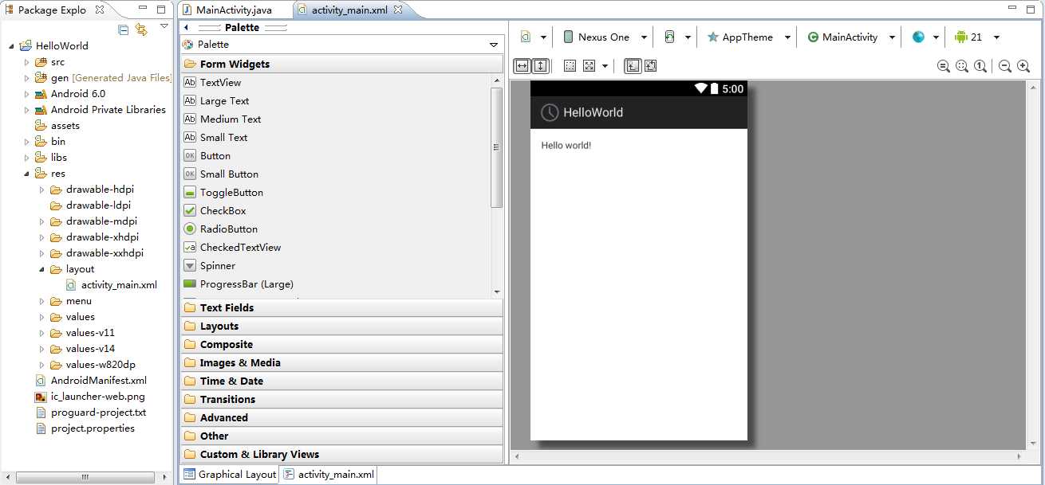Expand the Advanced palette category
The height and width of the screenshot is (485, 1045).
point(341,417)
